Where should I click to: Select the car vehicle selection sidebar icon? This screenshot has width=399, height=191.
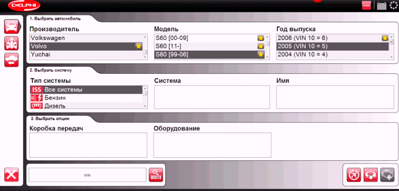pyautogui.click(x=11, y=27)
